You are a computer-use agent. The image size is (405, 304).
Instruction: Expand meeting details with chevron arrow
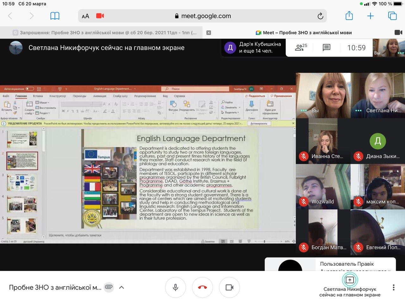click(121, 288)
